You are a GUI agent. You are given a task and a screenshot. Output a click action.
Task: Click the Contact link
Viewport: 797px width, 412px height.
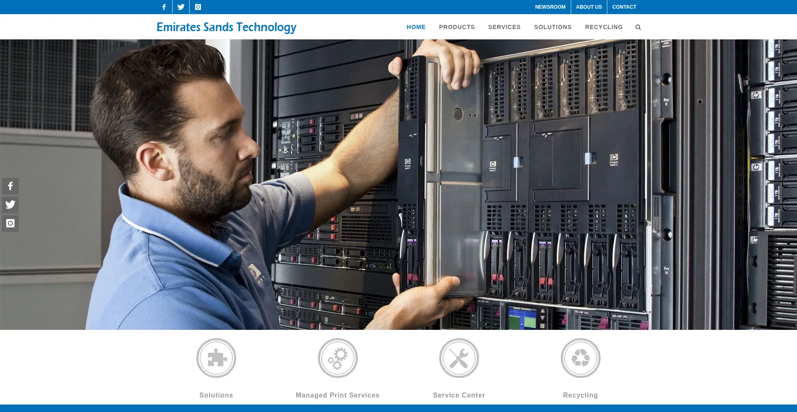tap(624, 7)
